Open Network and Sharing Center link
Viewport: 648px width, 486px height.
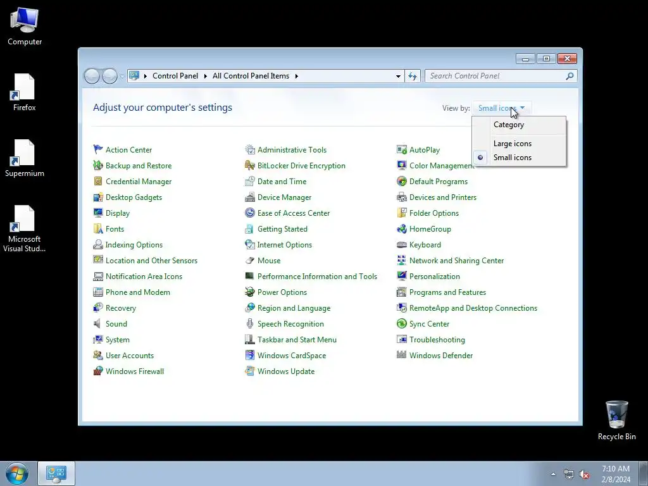(457, 261)
